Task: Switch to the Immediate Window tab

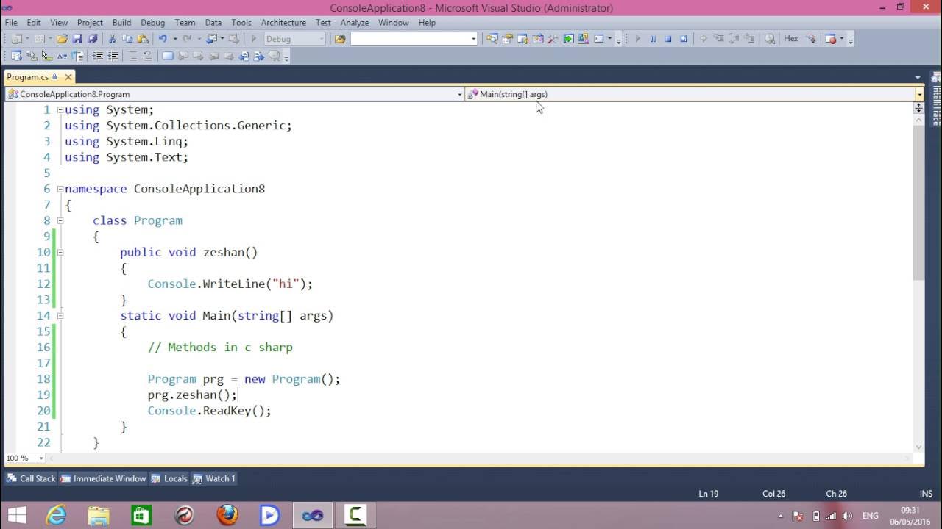Action: [x=103, y=478]
